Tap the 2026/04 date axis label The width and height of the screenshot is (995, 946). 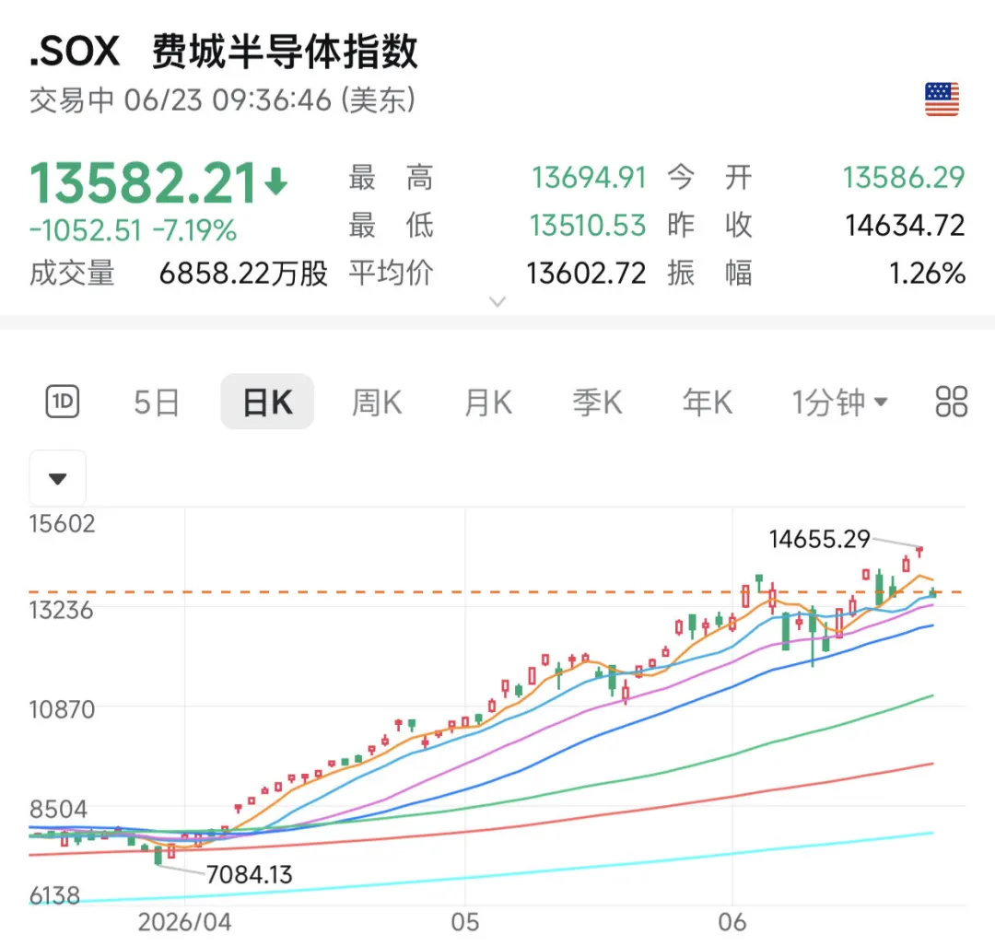pyautogui.click(x=184, y=922)
